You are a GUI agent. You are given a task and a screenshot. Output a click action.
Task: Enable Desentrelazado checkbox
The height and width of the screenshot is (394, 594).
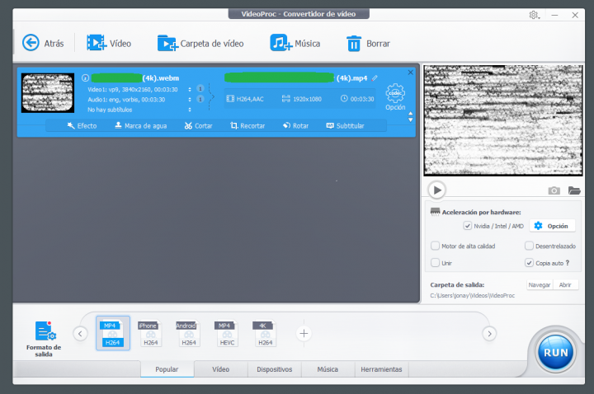click(529, 246)
